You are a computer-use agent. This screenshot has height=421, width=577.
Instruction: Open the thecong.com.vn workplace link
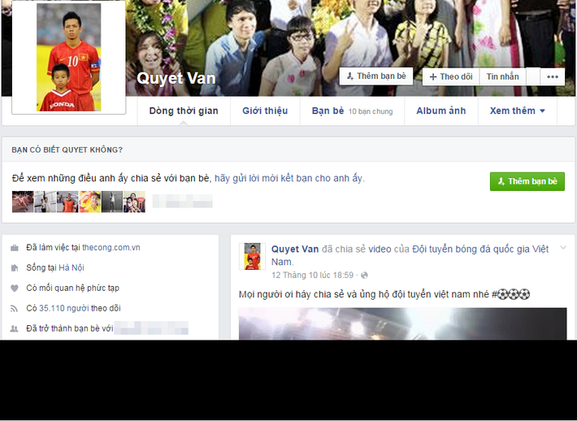pos(111,248)
